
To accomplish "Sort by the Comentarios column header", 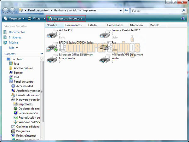I will pyautogui.click(x=117, y=25).
